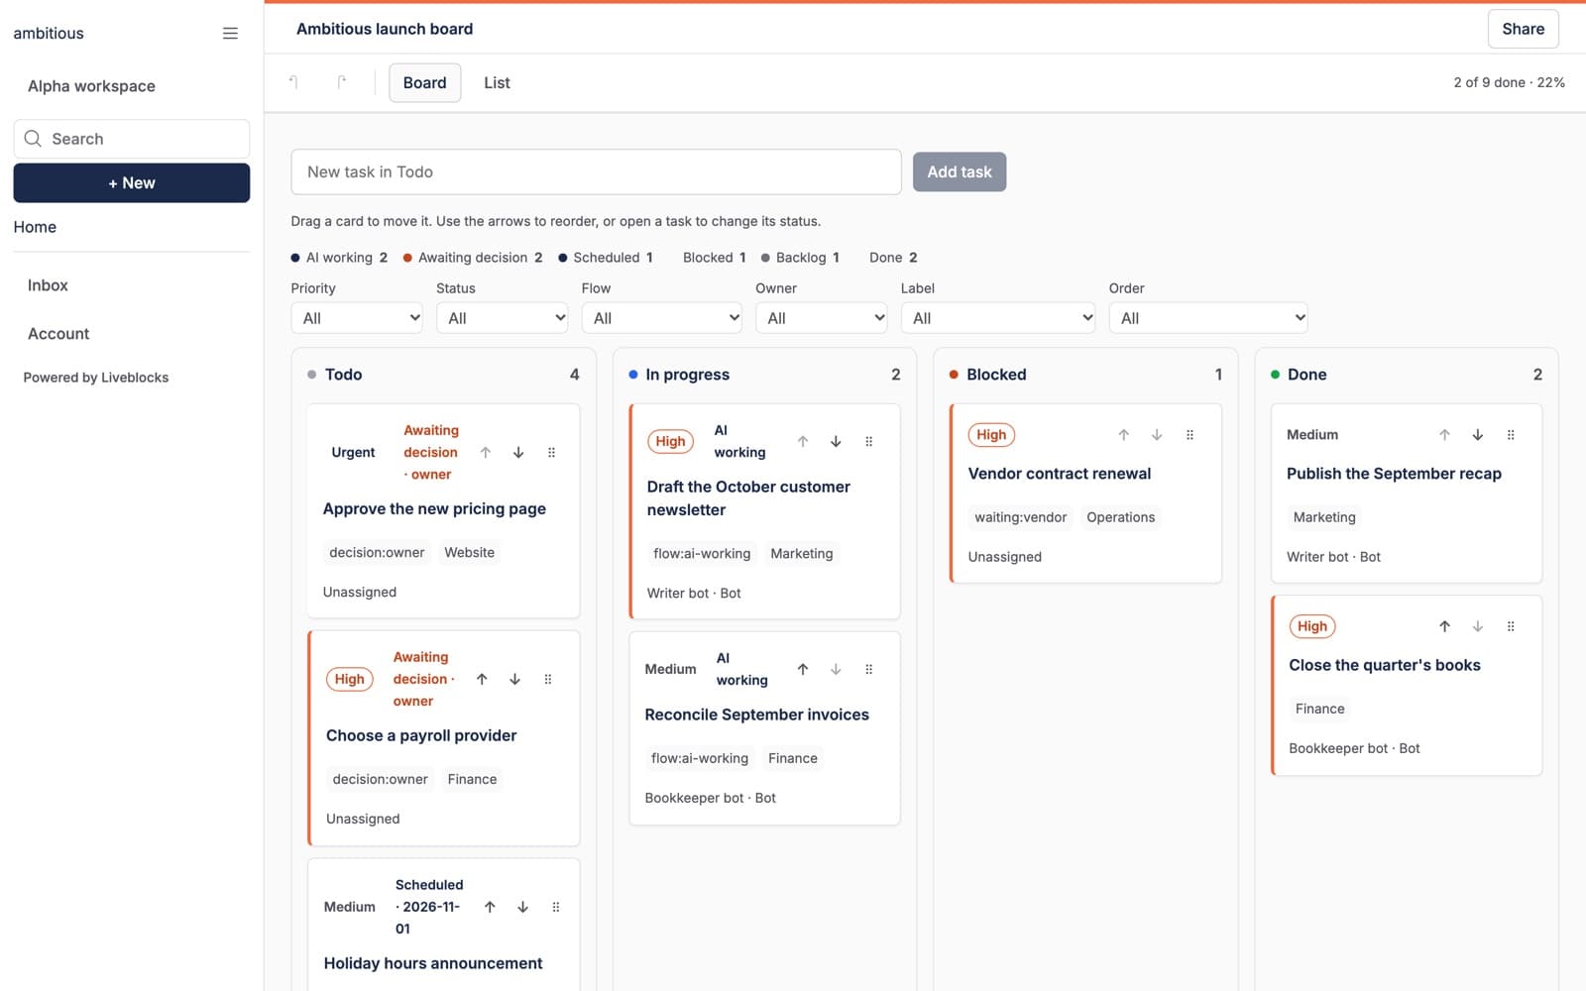This screenshot has height=991, width=1586.
Task: Click High badge on 'Choose a payroll provider'
Action: 350,680
